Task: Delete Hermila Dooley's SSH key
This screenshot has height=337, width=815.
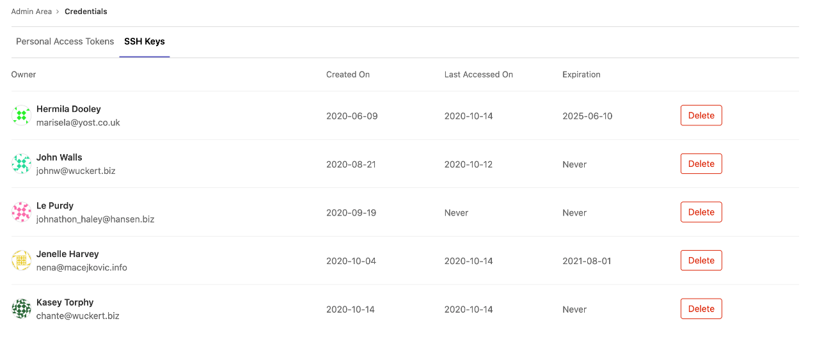Action: [x=701, y=116]
